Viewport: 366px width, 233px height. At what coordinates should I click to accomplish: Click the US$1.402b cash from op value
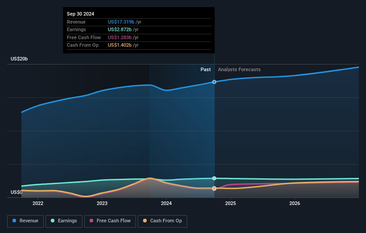[x=119, y=45]
